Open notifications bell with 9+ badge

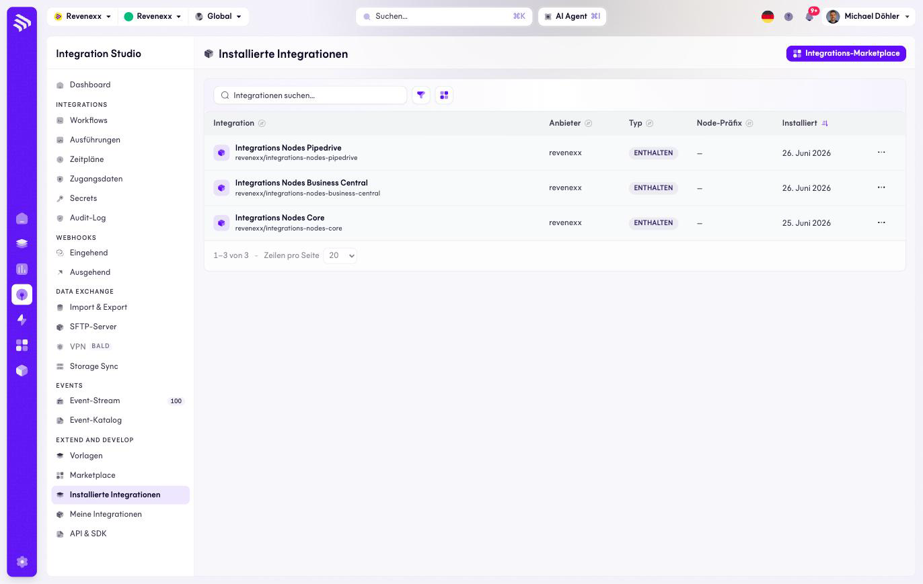(810, 16)
